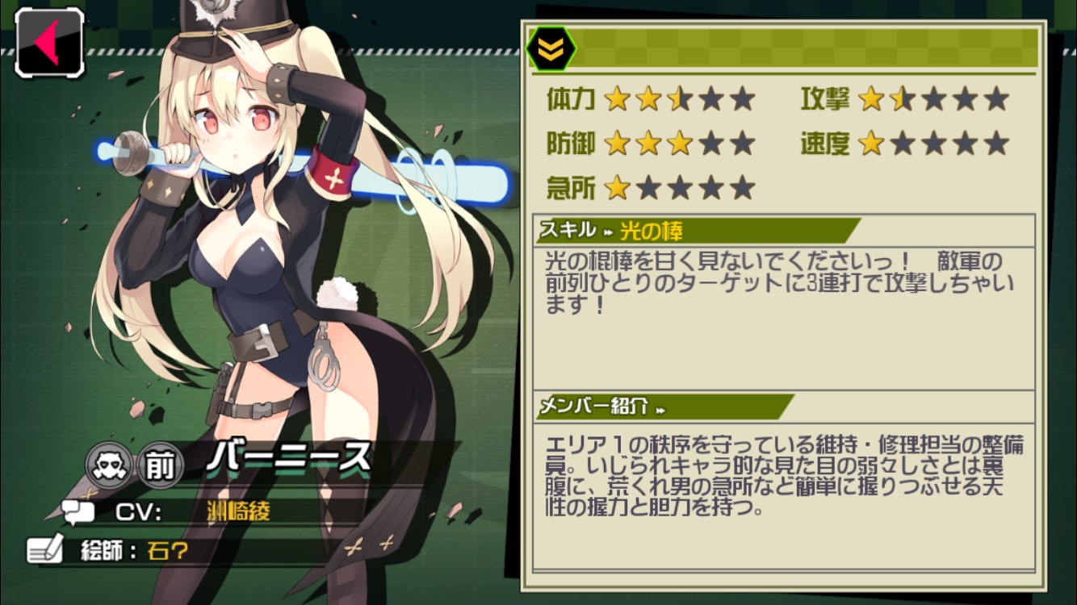1077x605 pixels.
Task: Tap the gas mask type icon
Action: (110, 465)
